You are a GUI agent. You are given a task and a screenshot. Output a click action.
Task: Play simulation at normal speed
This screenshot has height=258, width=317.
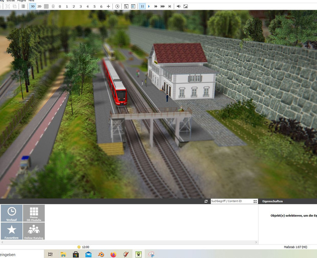tap(149, 6)
